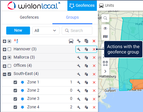This screenshot has width=143, height=112.
Task: Open properties wrench for Zone 1
Action: point(78,82)
